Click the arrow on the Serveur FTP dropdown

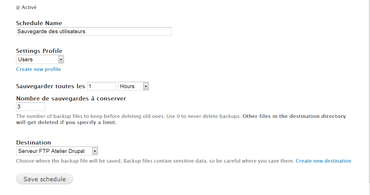[x=95, y=151]
